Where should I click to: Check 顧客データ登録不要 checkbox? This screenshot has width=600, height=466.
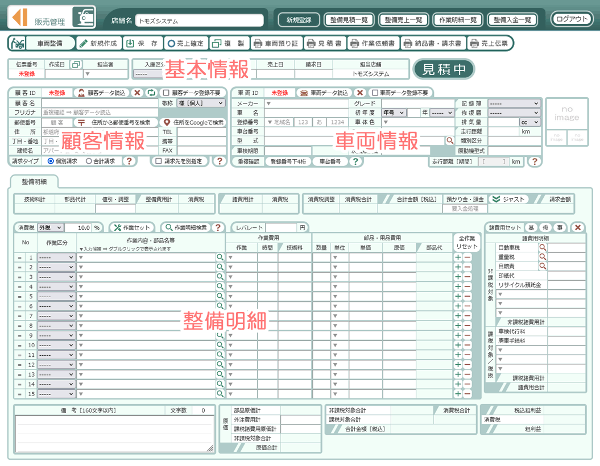[x=167, y=93]
